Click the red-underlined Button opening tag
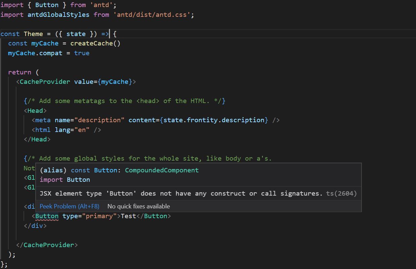This screenshot has width=416, height=269. coord(46,216)
